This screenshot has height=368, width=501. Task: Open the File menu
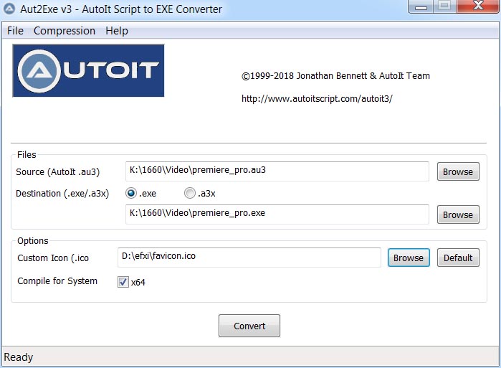(x=15, y=31)
